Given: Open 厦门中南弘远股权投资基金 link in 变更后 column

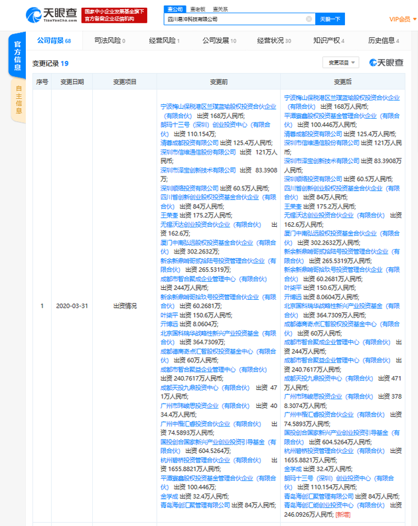Looking at the screenshot, I should (342, 238).
